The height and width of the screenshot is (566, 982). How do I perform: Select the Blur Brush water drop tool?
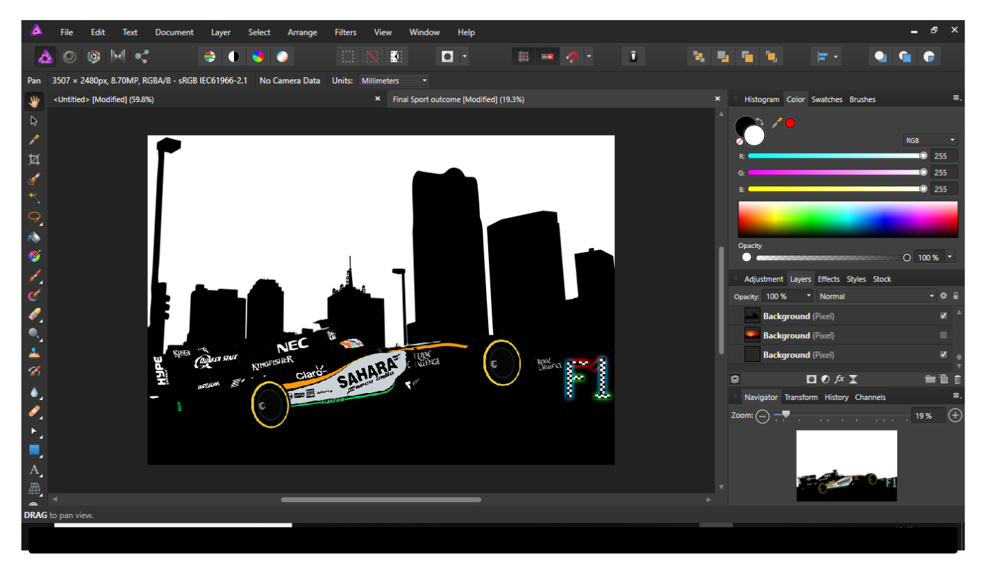pos(34,392)
